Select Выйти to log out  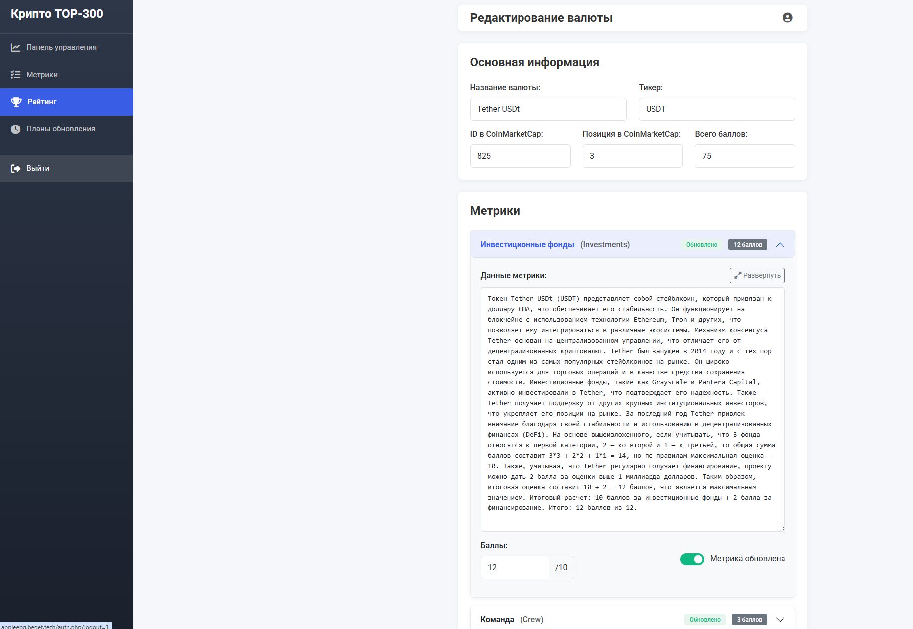67,168
